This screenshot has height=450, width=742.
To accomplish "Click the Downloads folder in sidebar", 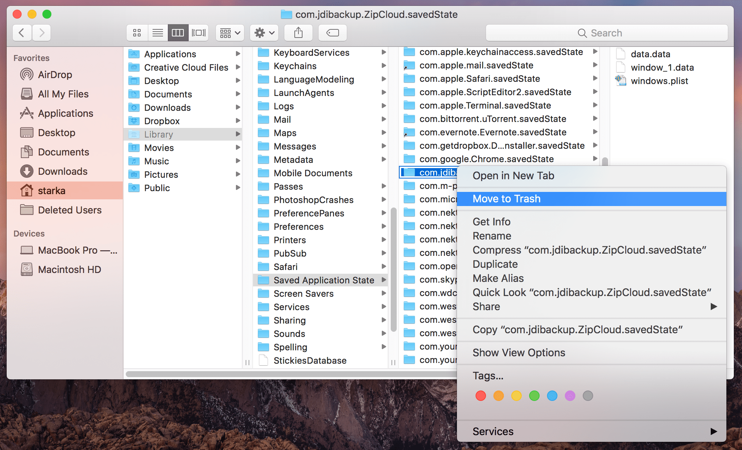I will [57, 171].
